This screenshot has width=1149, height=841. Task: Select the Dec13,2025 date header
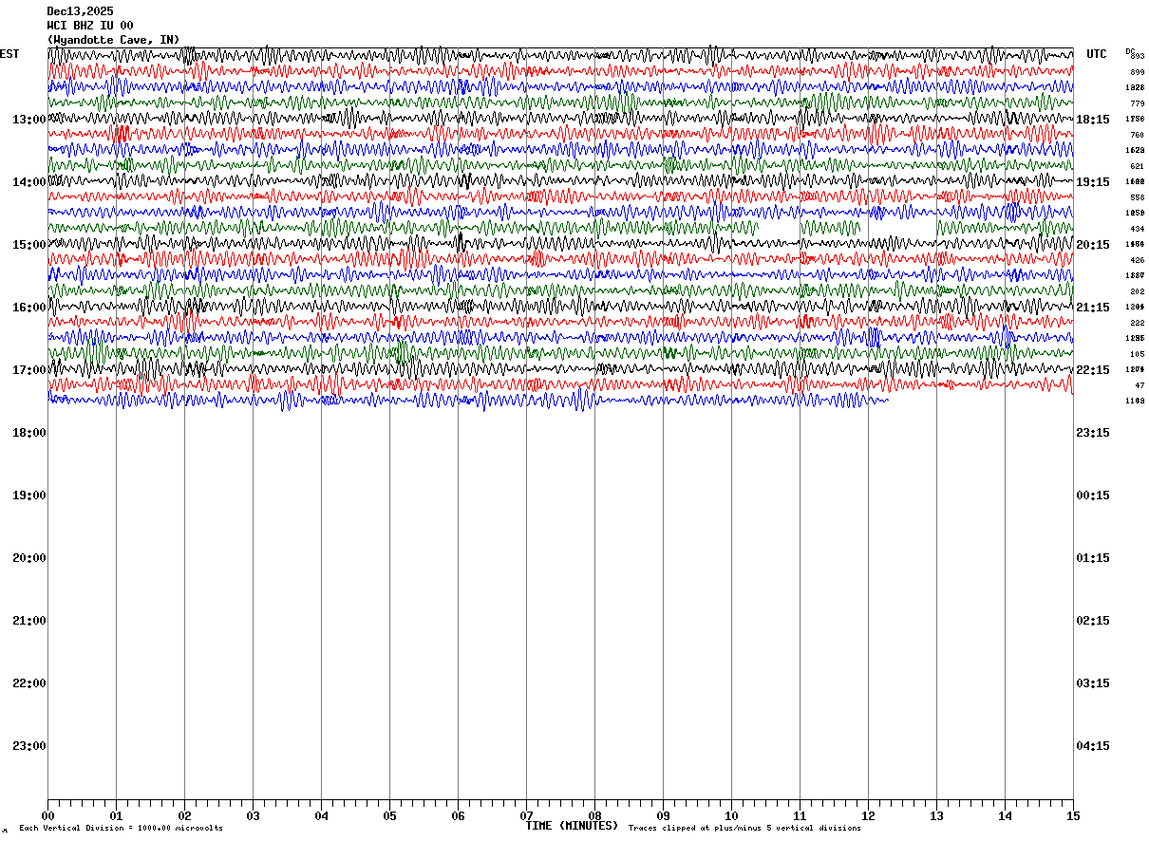(80, 11)
